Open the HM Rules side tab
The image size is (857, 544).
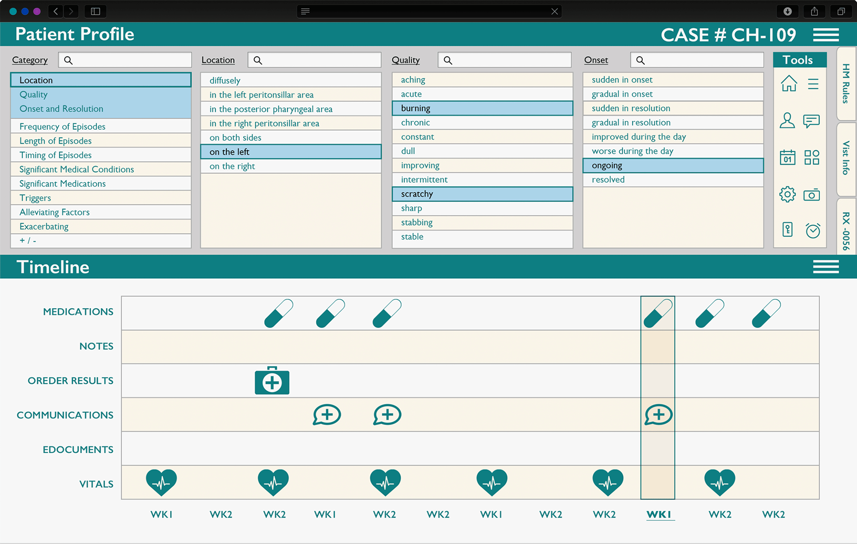click(x=846, y=84)
